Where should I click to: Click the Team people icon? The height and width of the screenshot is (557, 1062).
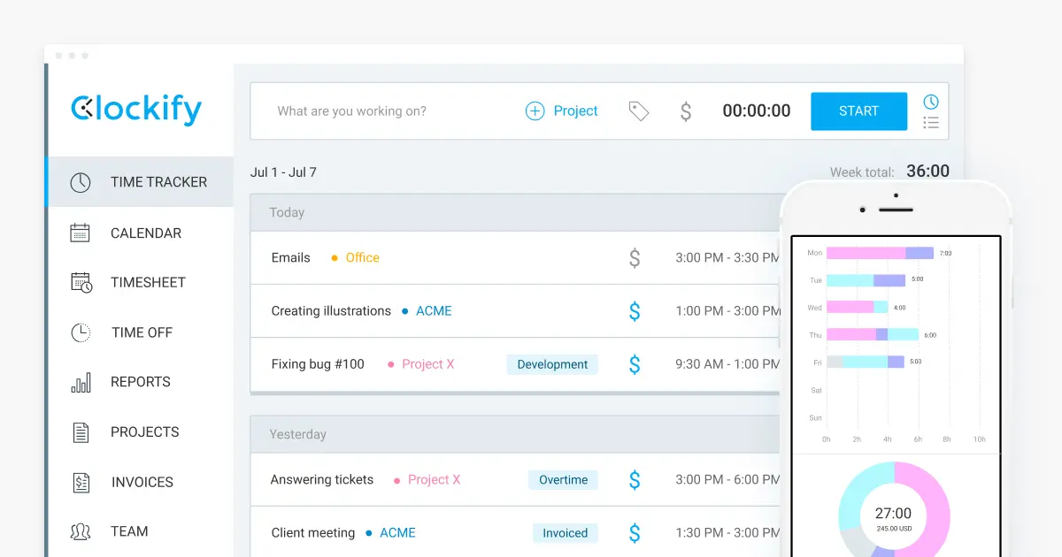click(x=81, y=531)
